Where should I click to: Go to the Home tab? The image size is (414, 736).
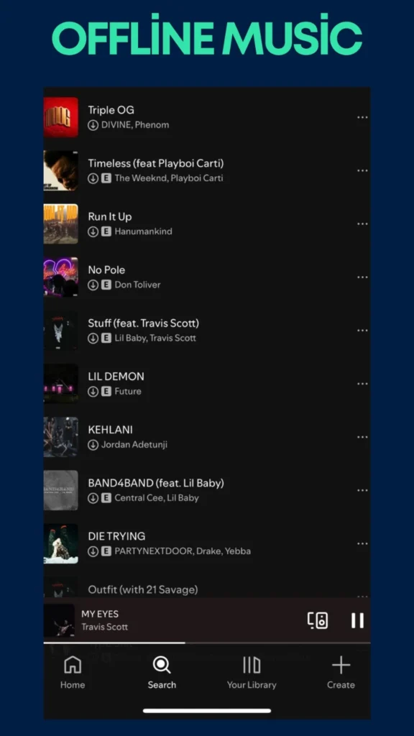(x=73, y=673)
